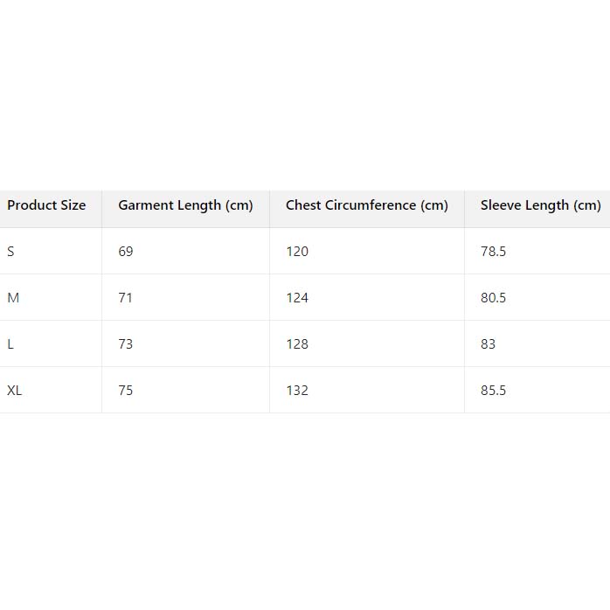This screenshot has width=610, height=610.
Task: Click garment length value 69
Action: coord(126,252)
